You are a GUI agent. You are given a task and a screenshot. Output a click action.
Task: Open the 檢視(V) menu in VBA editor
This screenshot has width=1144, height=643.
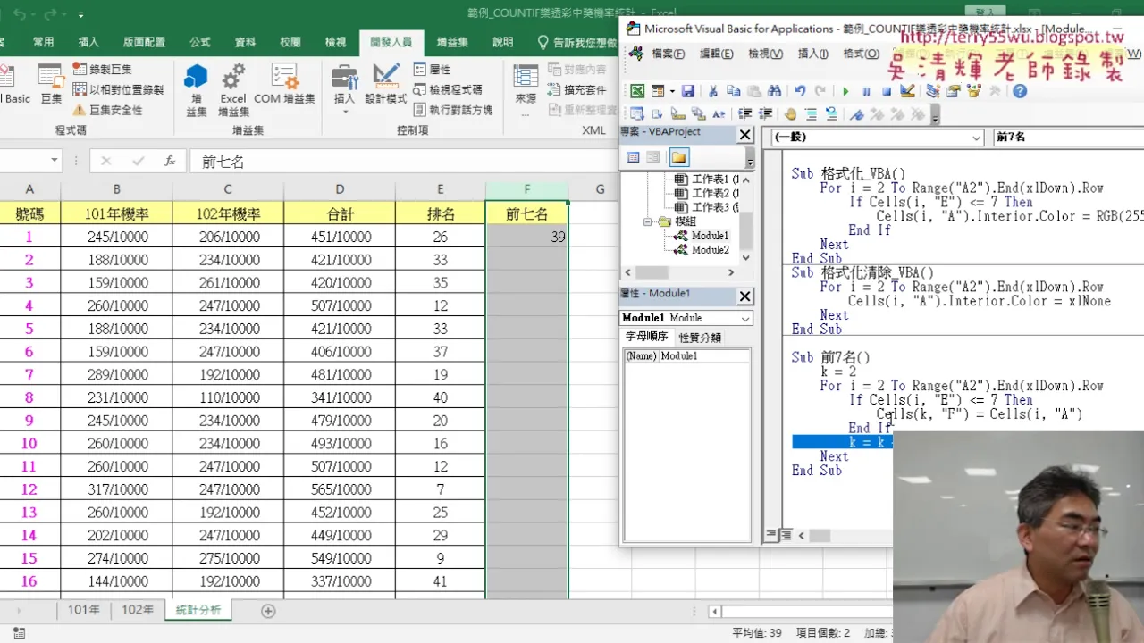coord(765,54)
